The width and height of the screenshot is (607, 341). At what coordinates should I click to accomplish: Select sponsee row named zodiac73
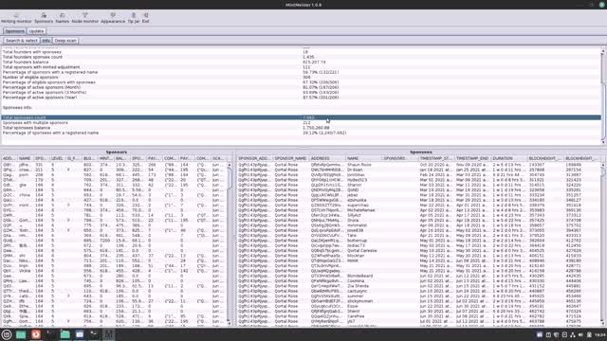point(418,245)
